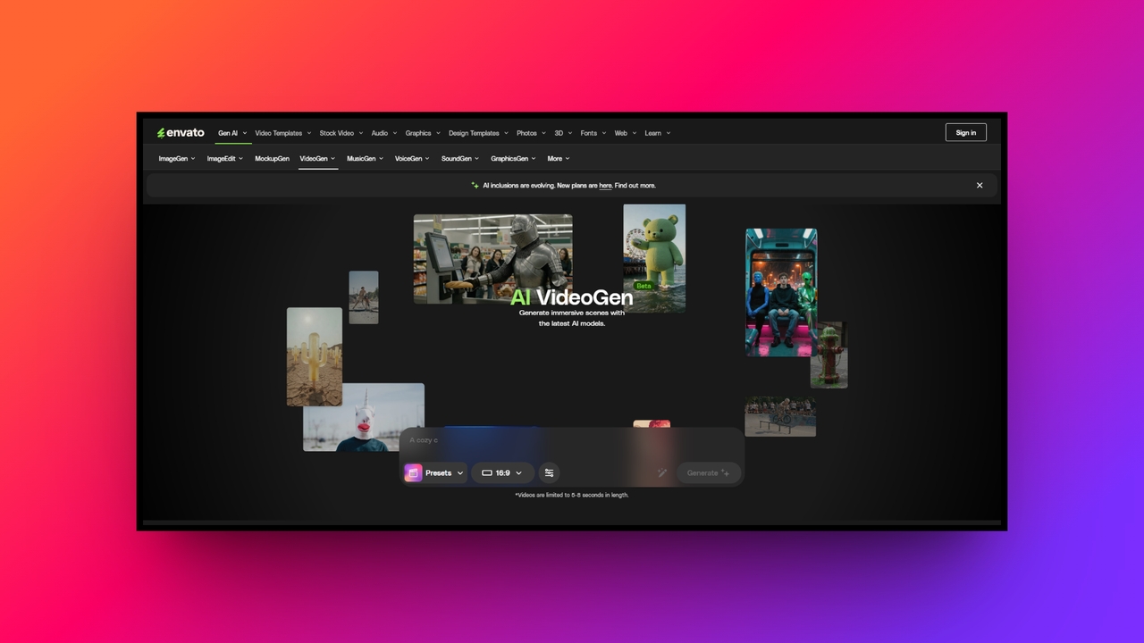Open the small dancer thumbnail

click(364, 297)
